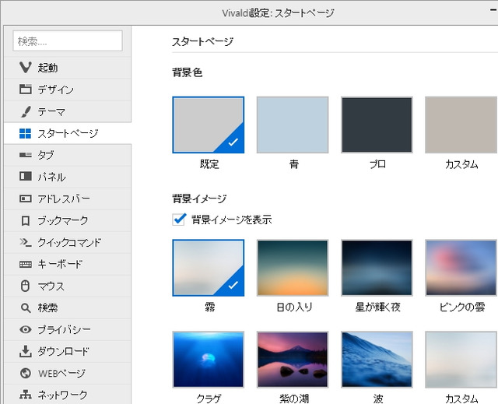Switch to タブ settings
Image resolution: width=498 pixels, height=404 pixels.
tap(68, 156)
